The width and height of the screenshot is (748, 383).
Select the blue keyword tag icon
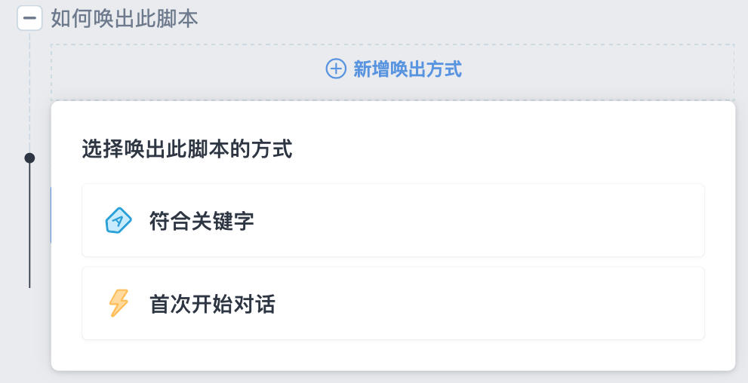(x=119, y=221)
